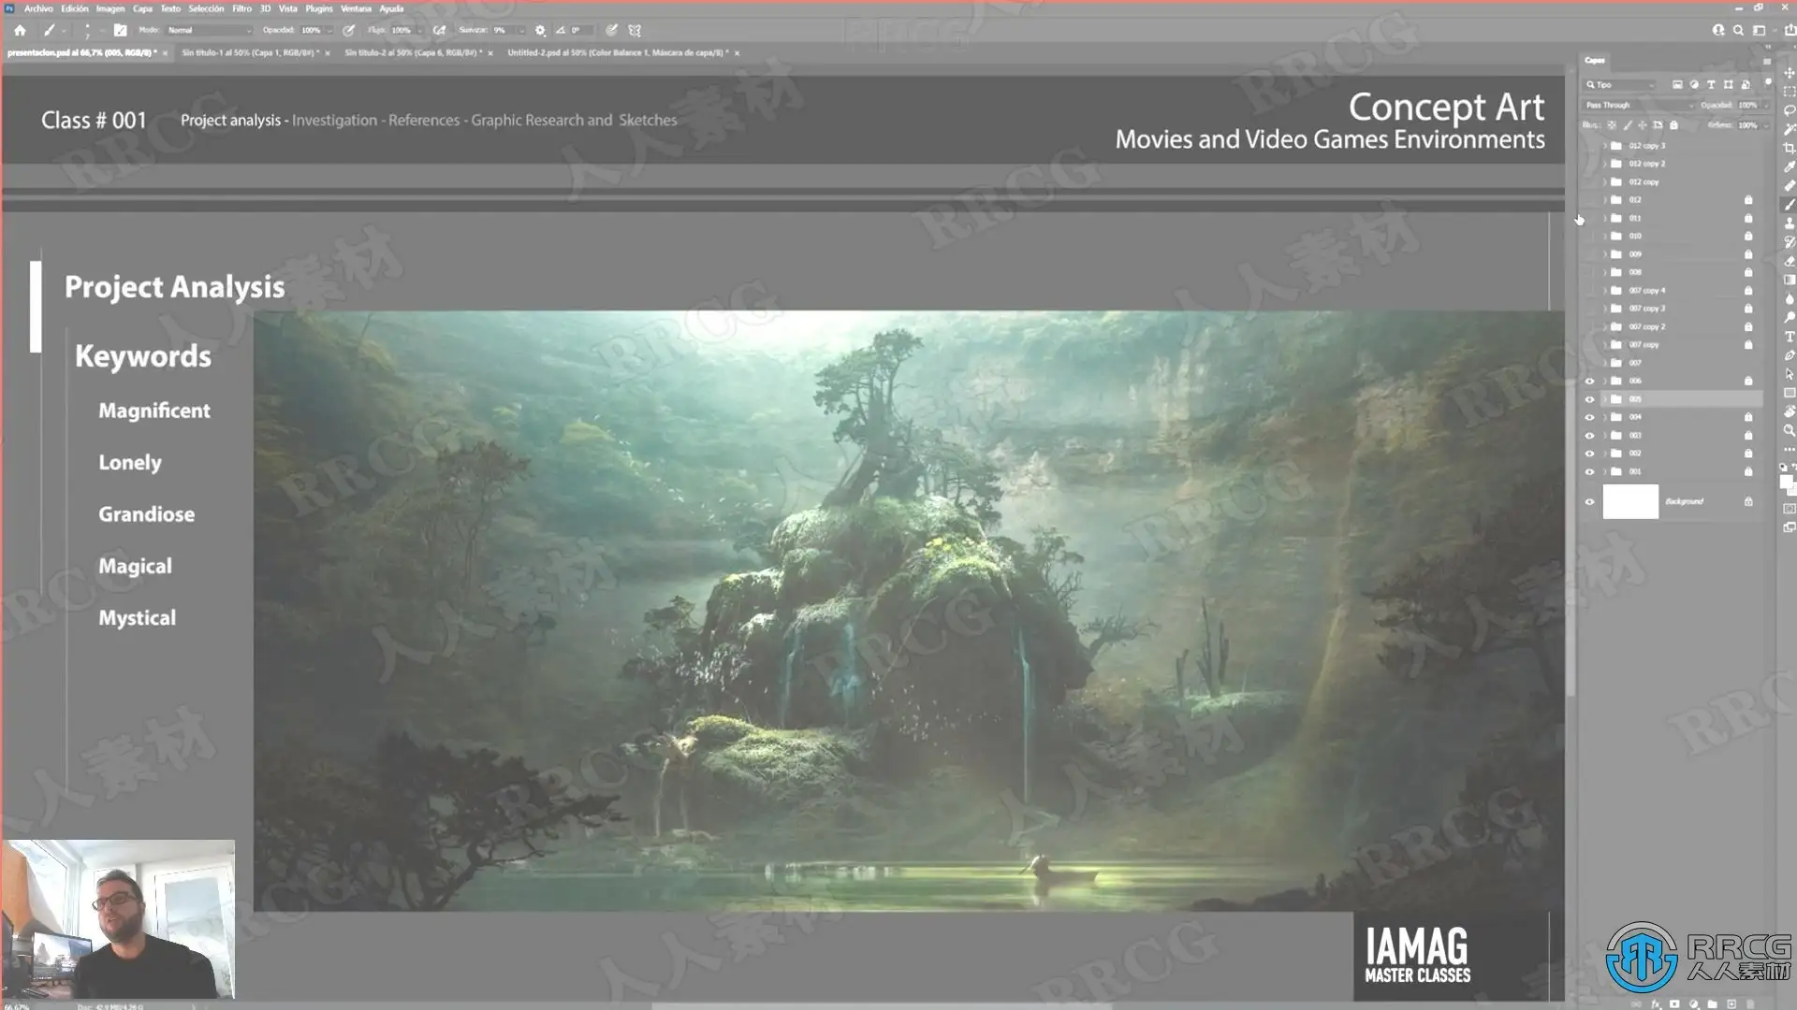Select the Move tool
The height and width of the screenshot is (1010, 1797).
pyautogui.click(x=1790, y=72)
